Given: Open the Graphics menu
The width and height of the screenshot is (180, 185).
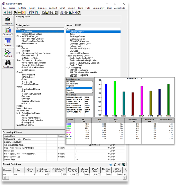Looking at the screenshot, I should (x=42, y=8).
